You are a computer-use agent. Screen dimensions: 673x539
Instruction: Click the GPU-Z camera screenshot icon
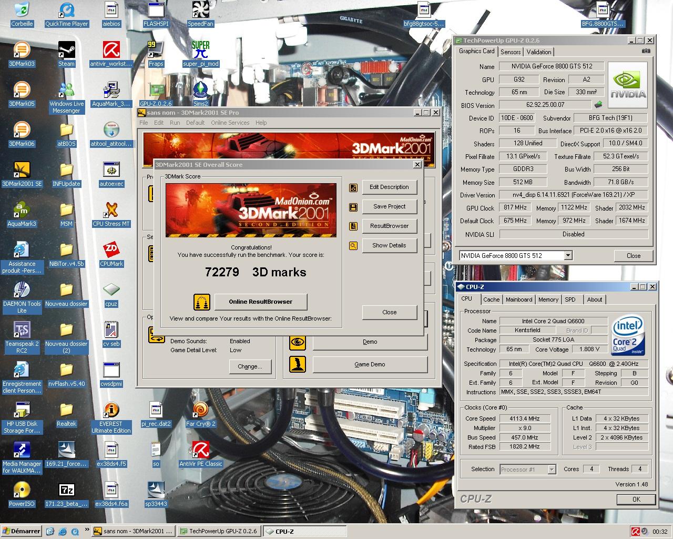[x=646, y=51]
